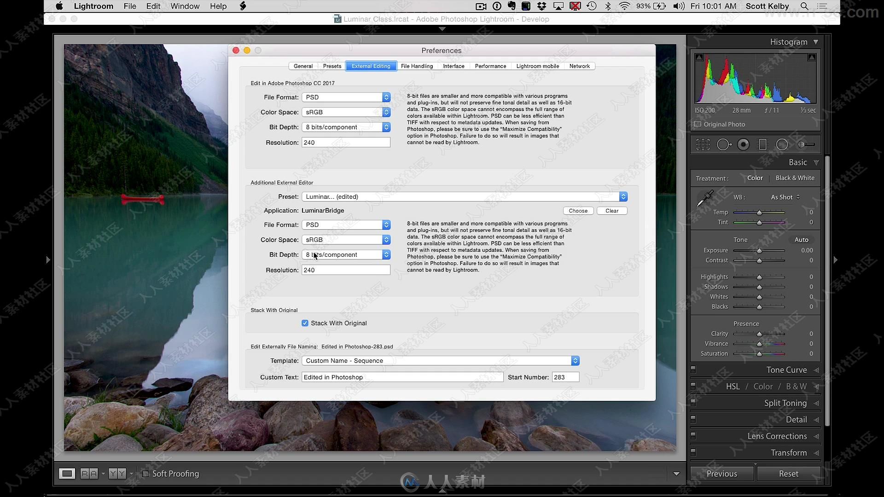884x497 pixels.
Task: Check the Original Photo box under histogram
Action: 698,124
